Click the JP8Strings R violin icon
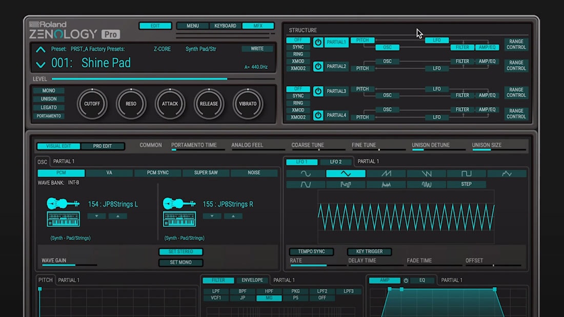 (179, 203)
